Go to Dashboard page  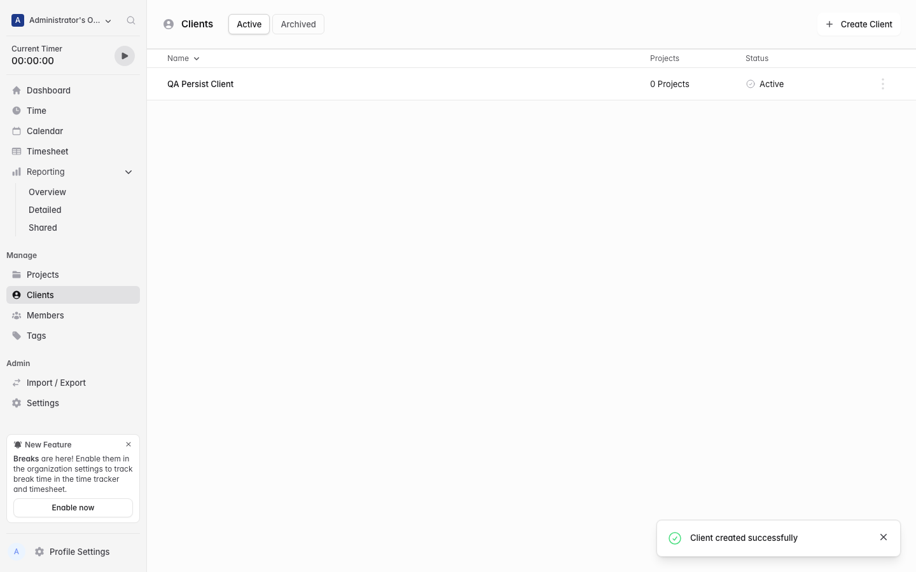(73, 90)
